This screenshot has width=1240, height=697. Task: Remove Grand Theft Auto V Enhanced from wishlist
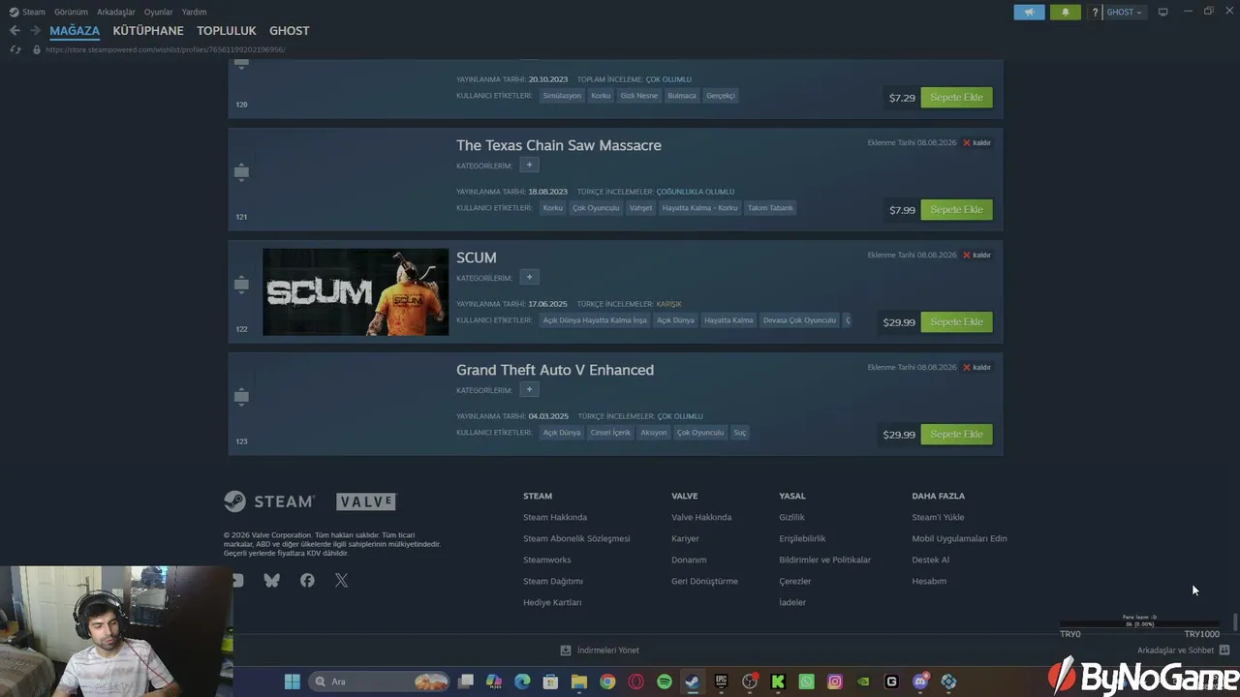(976, 368)
